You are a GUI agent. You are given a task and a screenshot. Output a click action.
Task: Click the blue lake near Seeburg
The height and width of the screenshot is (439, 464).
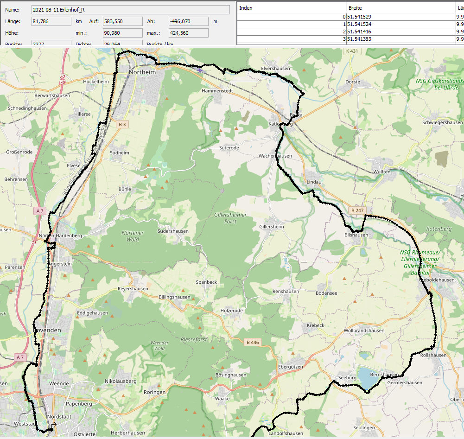coord(369,379)
